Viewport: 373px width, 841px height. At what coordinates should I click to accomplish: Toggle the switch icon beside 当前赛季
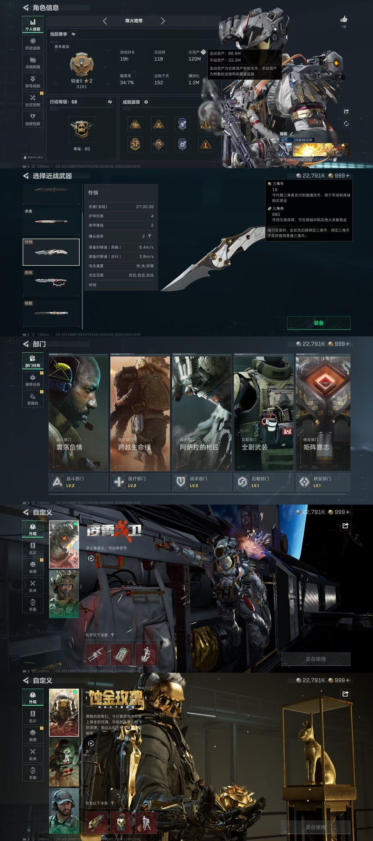coord(73,34)
